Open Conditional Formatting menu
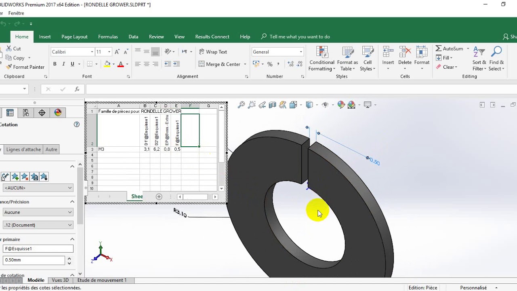Screen dimensions: 517x291 pyautogui.click(x=322, y=59)
